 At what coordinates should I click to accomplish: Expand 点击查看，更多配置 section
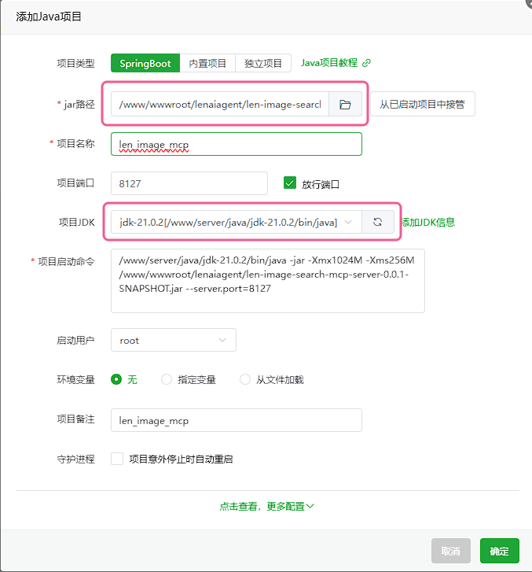(266, 507)
